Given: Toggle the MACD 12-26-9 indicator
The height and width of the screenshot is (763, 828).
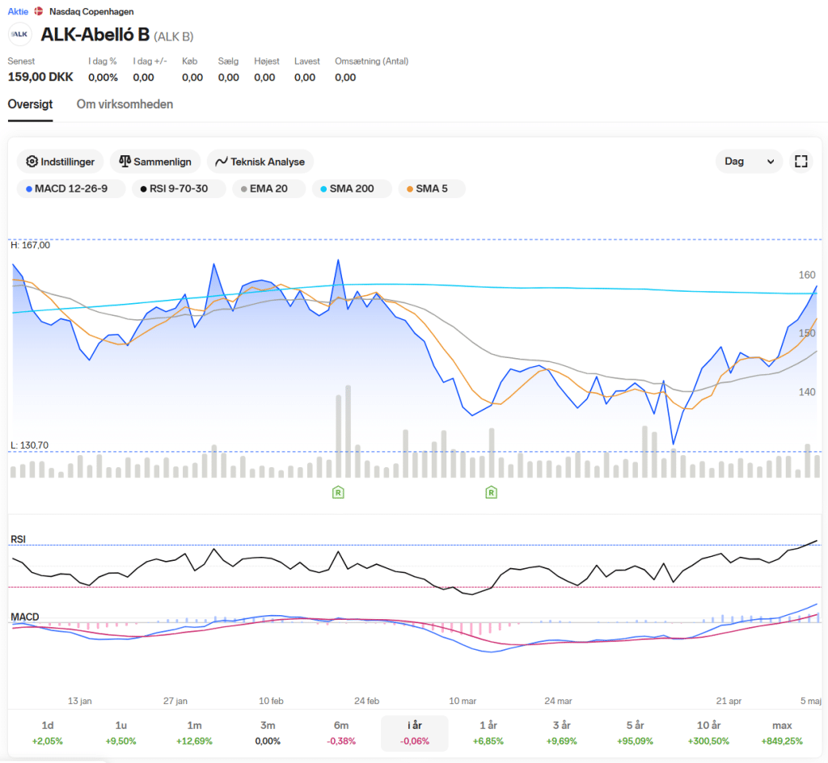Looking at the screenshot, I should 70,189.
